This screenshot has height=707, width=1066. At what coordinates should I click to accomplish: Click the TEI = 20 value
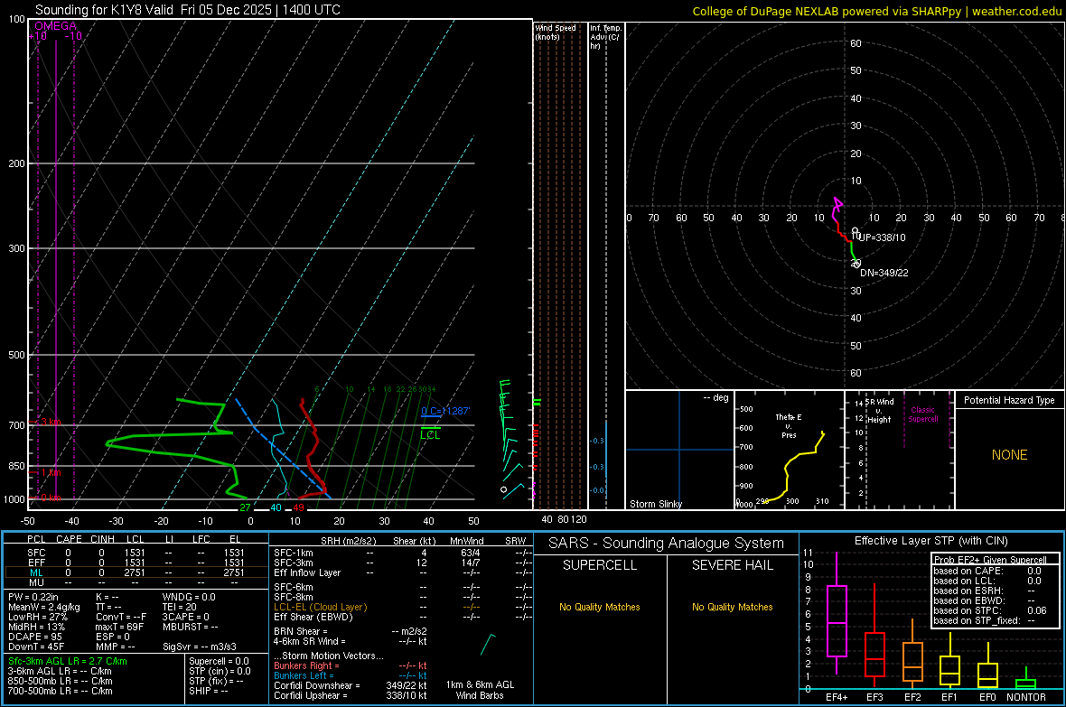(180, 607)
